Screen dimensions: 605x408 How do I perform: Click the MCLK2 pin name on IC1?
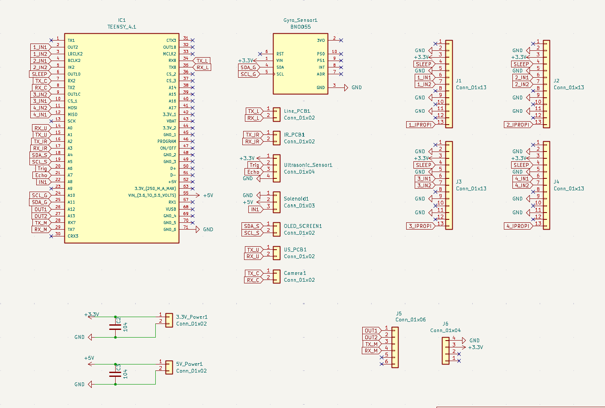coord(169,54)
